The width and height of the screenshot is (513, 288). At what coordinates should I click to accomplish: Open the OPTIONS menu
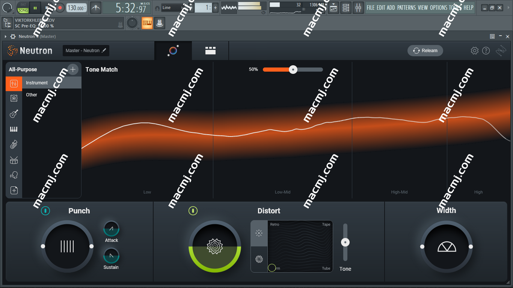coord(439,7)
